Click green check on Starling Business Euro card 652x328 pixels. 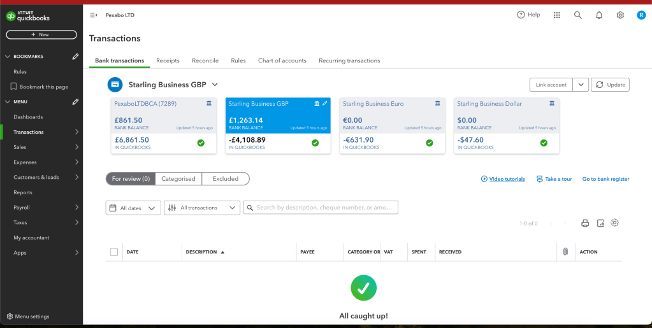[x=430, y=143]
